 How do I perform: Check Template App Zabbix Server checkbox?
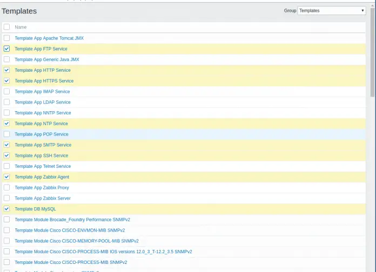6,199
